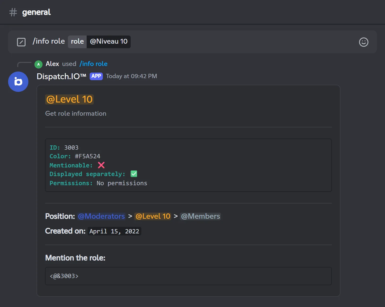This screenshot has width=385, height=307.
Task: Click the username Alex
Action: click(x=52, y=64)
